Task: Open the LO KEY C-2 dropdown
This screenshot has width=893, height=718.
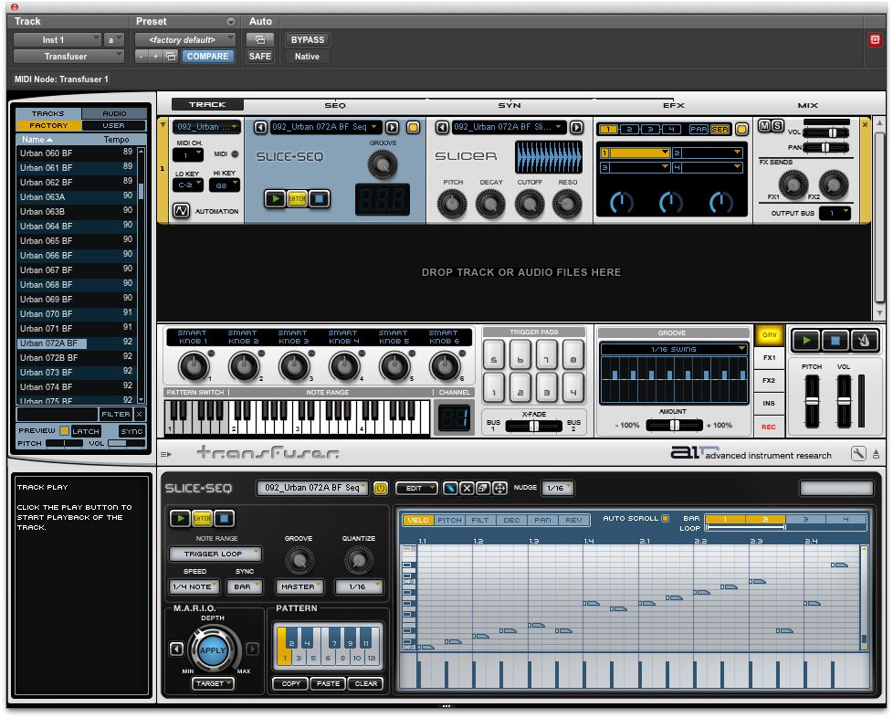Action: (188, 185)
